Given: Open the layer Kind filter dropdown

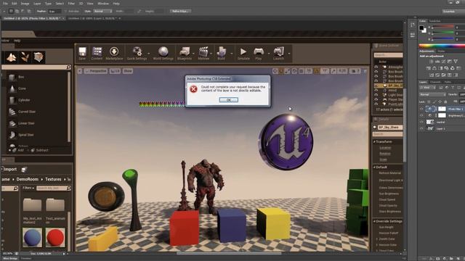Looking at the screenshot, I should pos(428,88).
